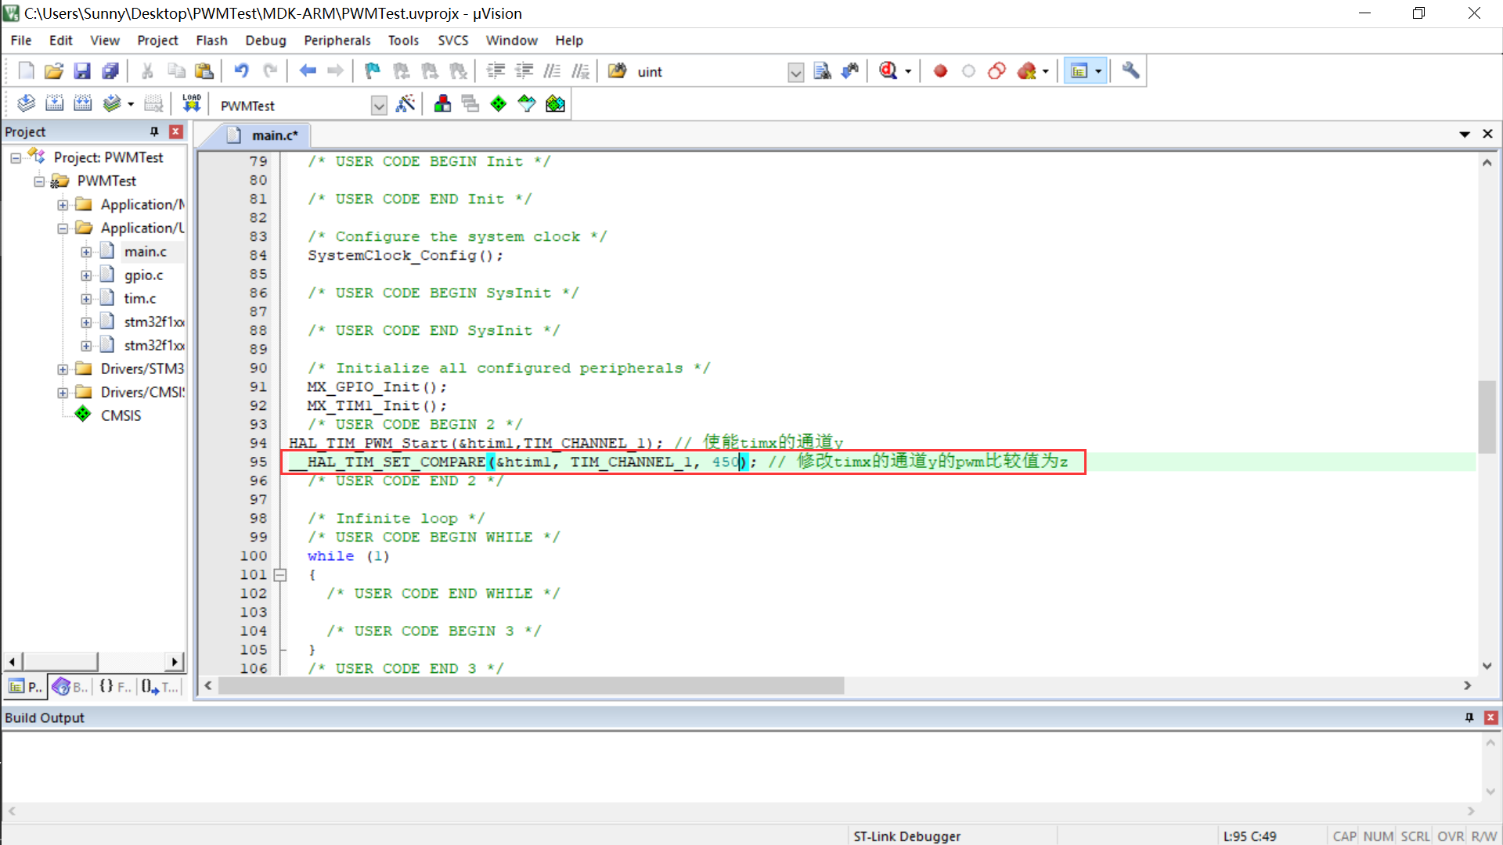The image size is (1503, 845).
Task: Click the Download to flash LOAD icon
Action: tap(191, 102)
